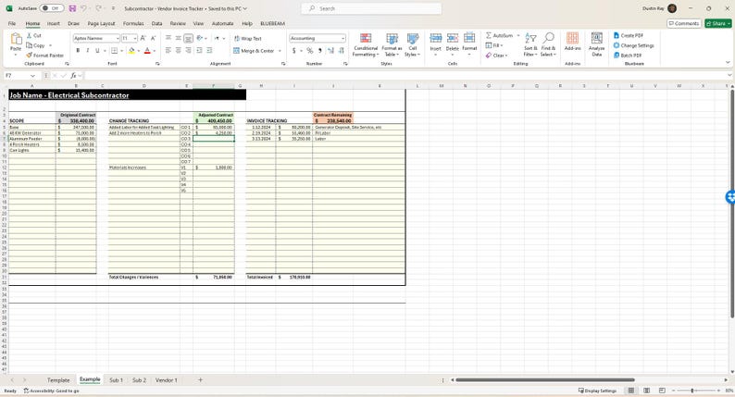Open the Accounting number format dropdown

pos(343,39)
